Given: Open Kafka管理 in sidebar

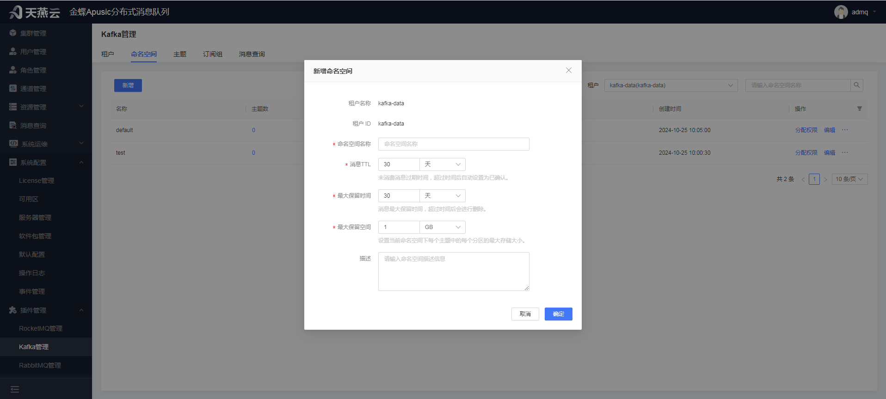Looking at the screenshot, I should point(46,347).
